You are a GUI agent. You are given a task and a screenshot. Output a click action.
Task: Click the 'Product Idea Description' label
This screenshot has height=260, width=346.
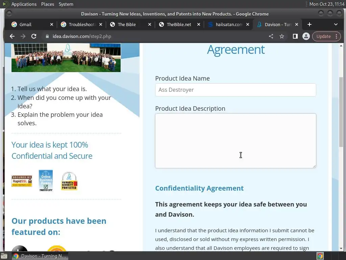point(190,109)
